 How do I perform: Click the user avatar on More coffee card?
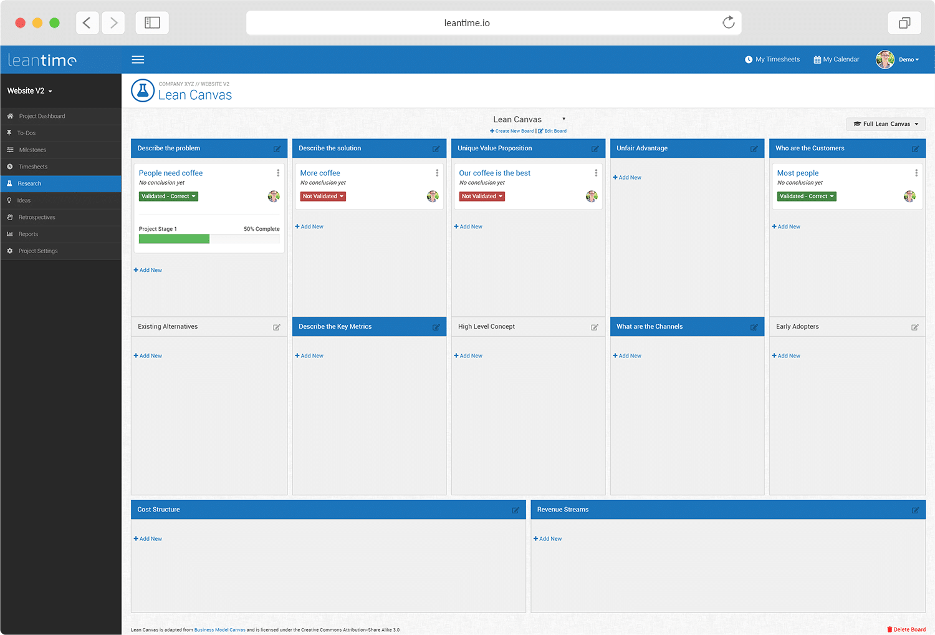(433, 196)
